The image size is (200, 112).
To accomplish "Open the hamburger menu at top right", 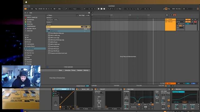I will pos(198,9).
